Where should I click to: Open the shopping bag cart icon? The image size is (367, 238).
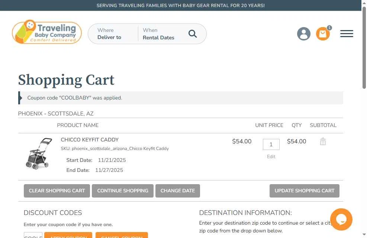[323, 34]
